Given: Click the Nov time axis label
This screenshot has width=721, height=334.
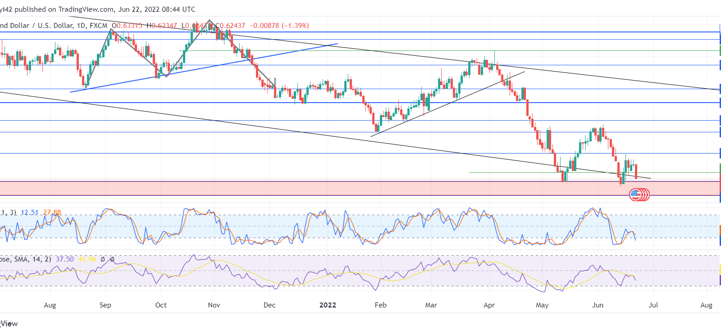Looking at the screenshot, I should click(x=214, y=305).
